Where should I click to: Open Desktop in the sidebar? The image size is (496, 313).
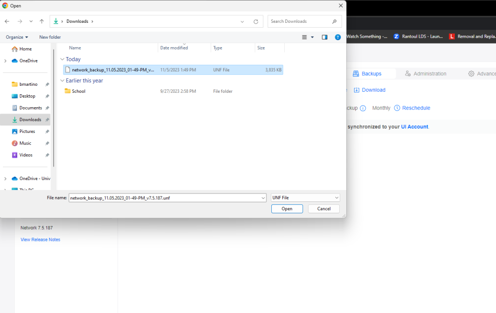click(x=27, y=96)
